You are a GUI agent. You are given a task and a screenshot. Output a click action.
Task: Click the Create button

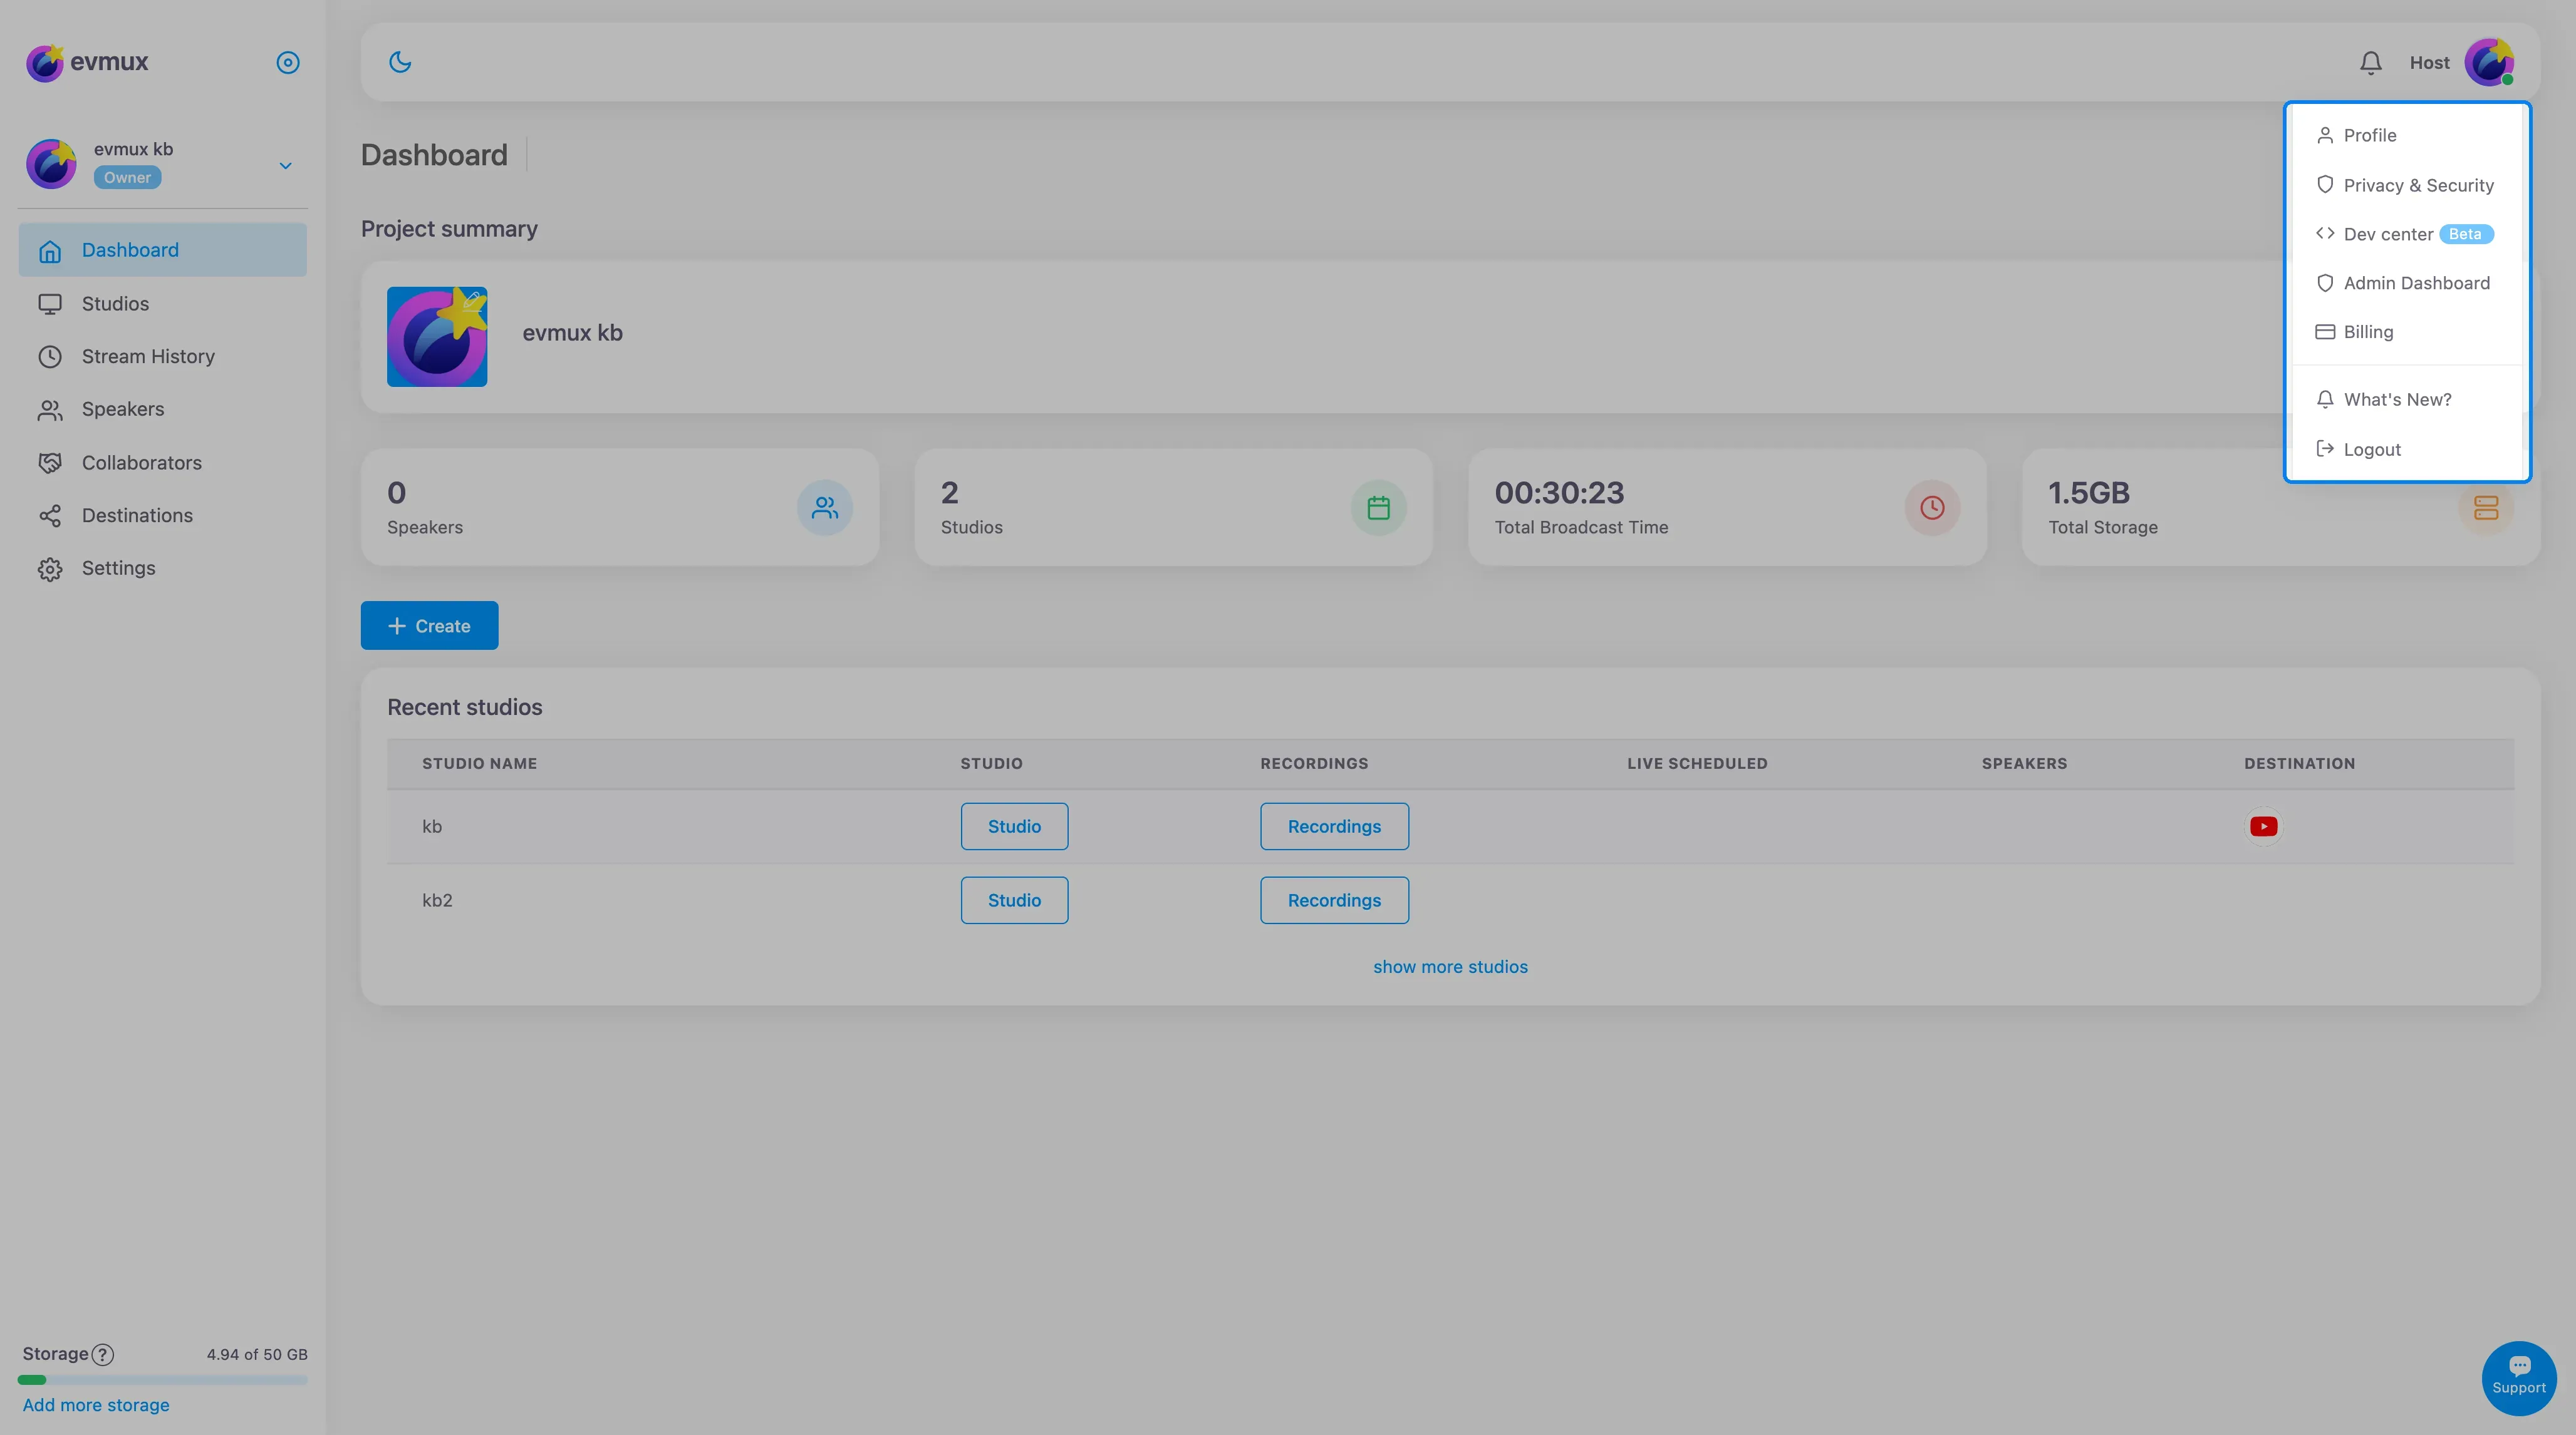point(429,625)
